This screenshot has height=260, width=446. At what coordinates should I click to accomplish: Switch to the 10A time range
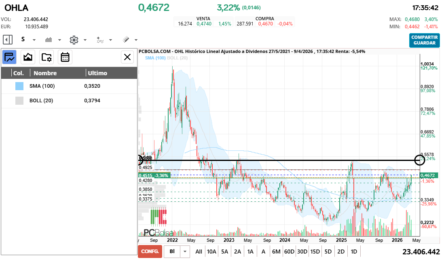tap(211, 252)
